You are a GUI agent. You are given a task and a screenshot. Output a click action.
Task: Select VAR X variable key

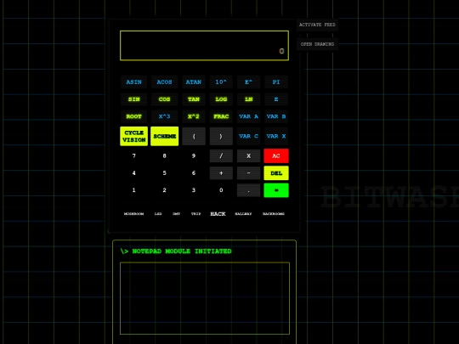pyautogui.click(x=276, y=136)
